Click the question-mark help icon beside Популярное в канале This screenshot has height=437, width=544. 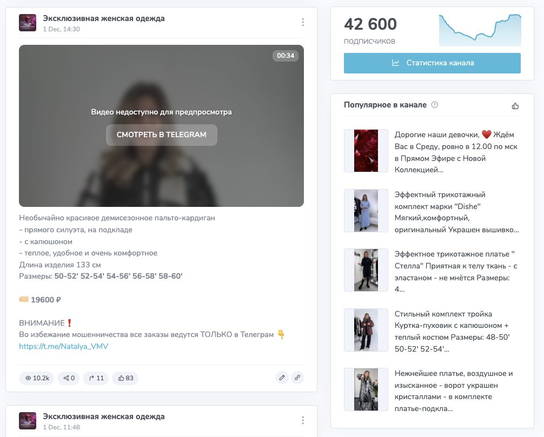coord(434,105)
